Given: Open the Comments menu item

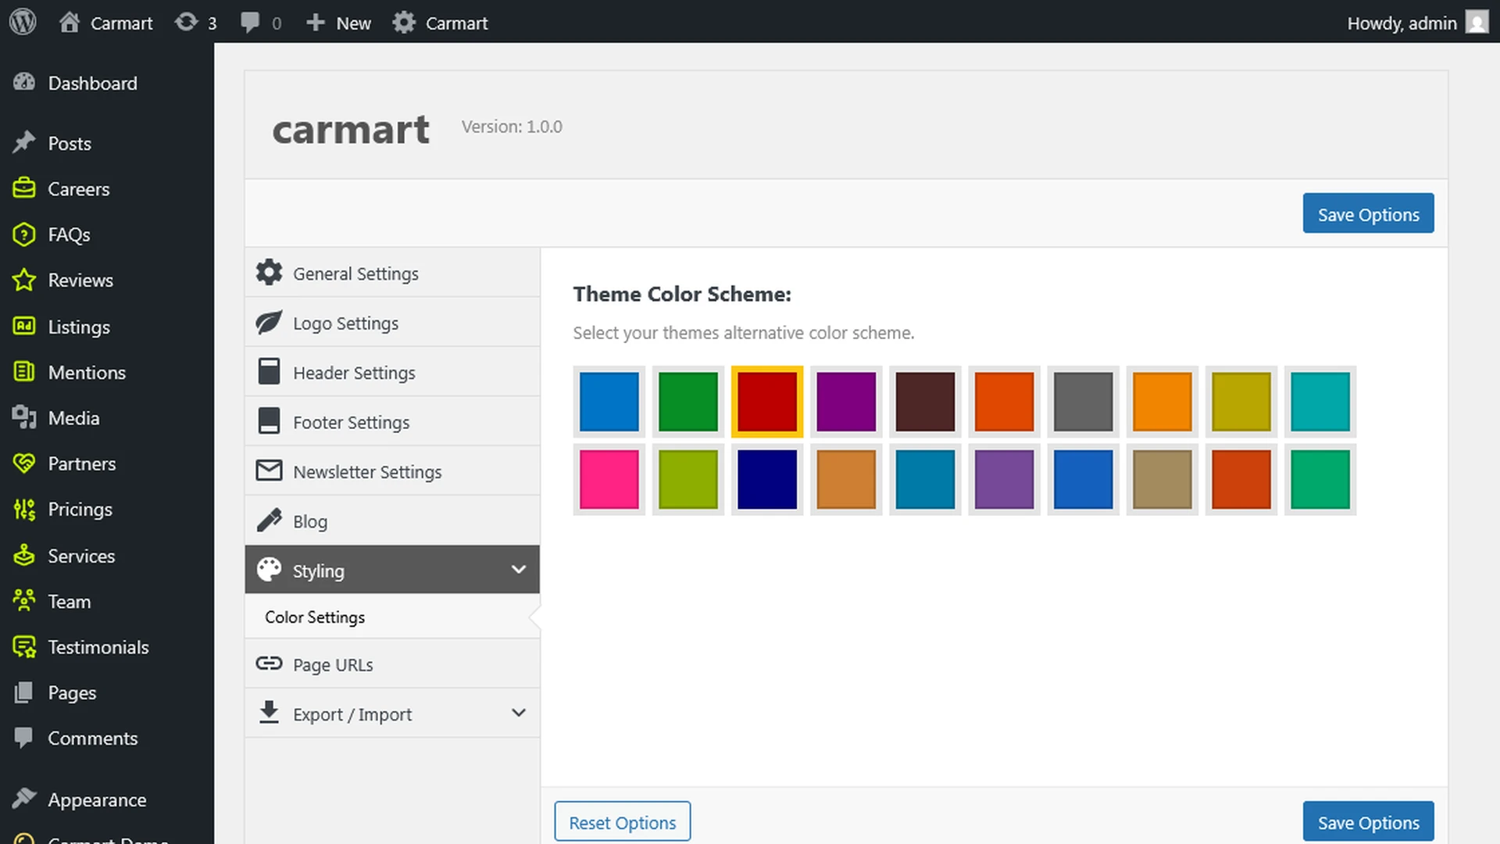Looking at the screenshot, I should 107,738.
